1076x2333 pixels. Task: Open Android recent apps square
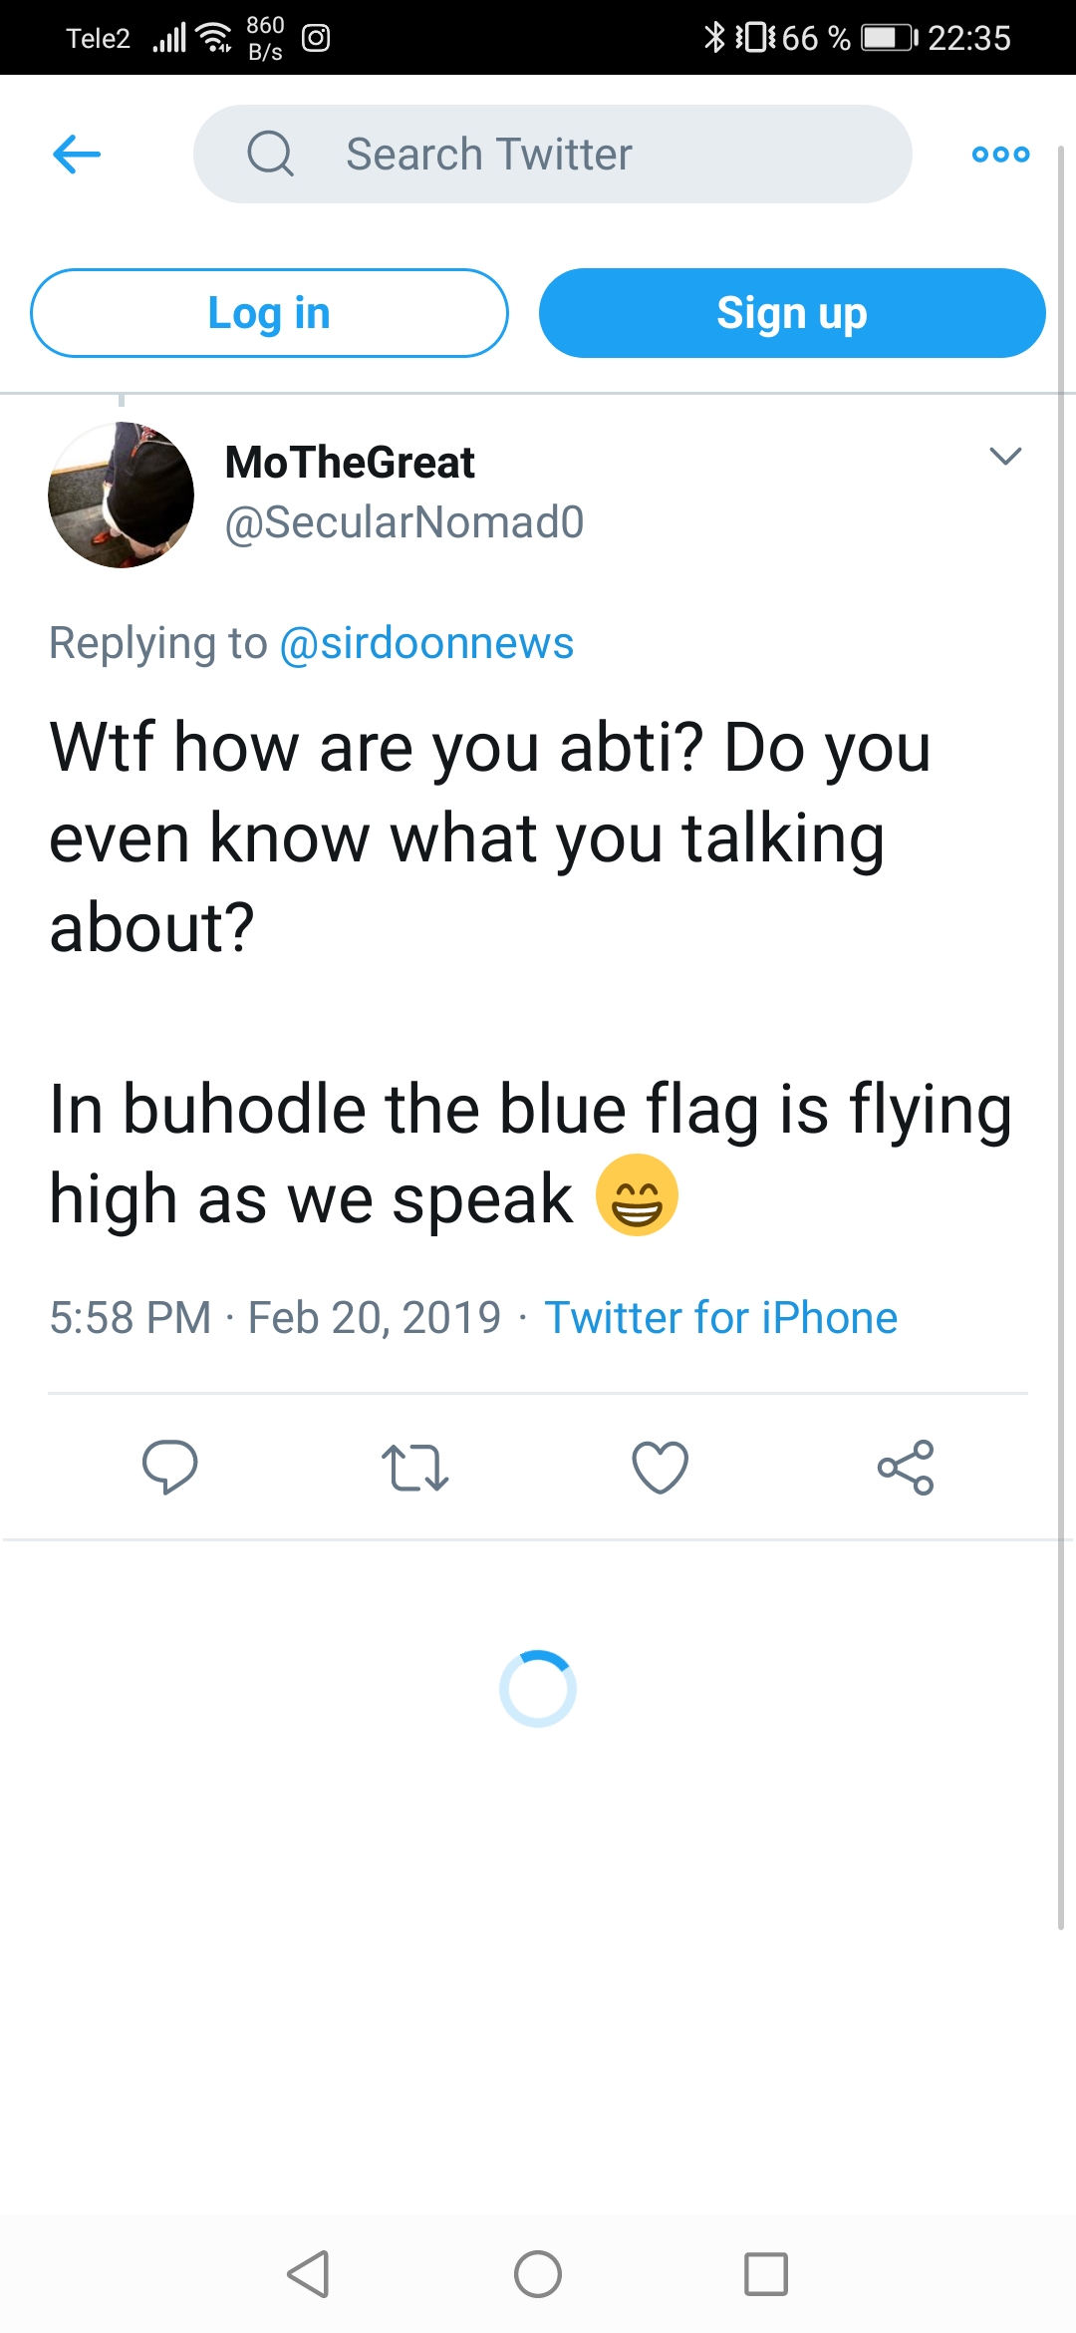[x=766, y=2274]
